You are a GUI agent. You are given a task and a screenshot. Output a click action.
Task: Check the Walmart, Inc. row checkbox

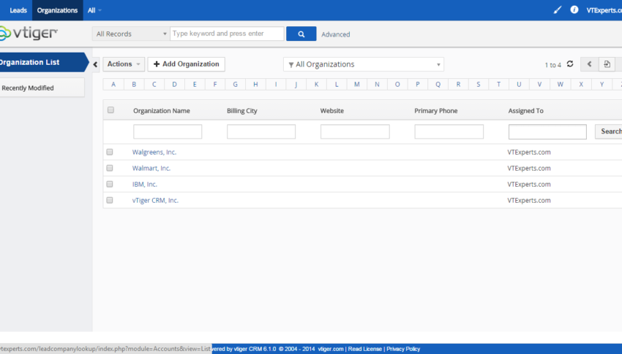tap(110, 168)
